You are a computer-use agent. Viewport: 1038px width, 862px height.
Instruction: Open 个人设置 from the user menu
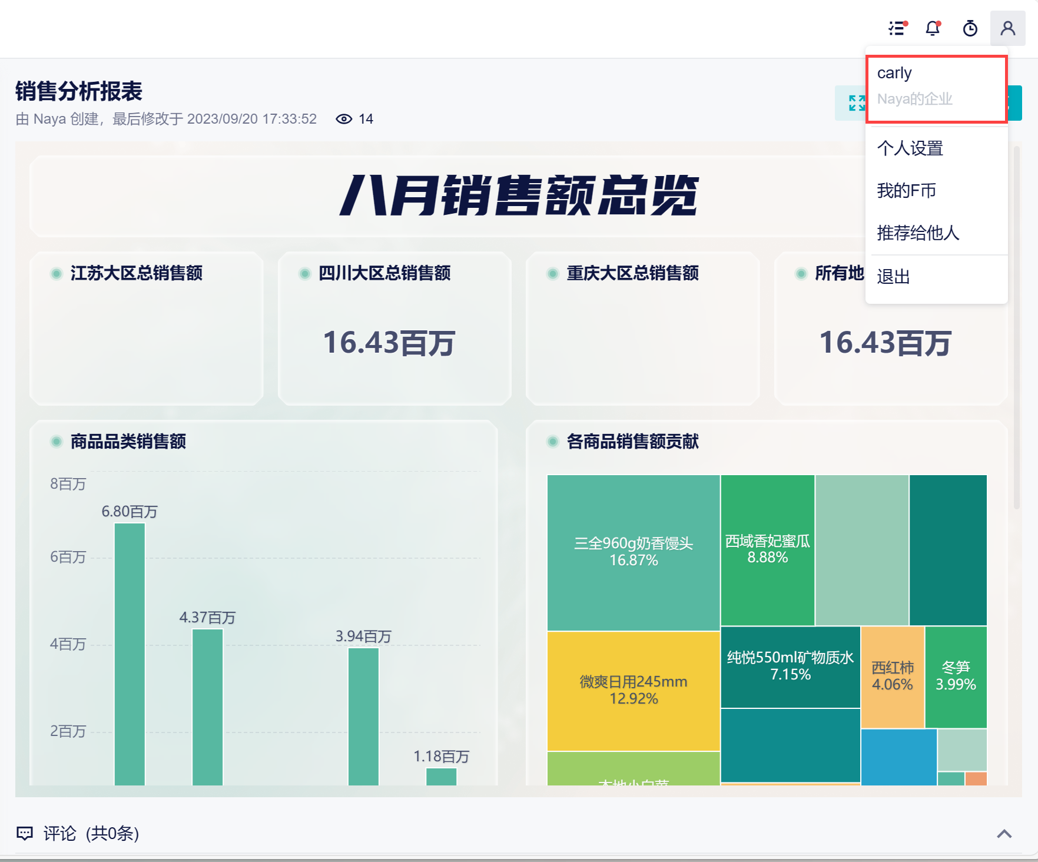[910, 148]
